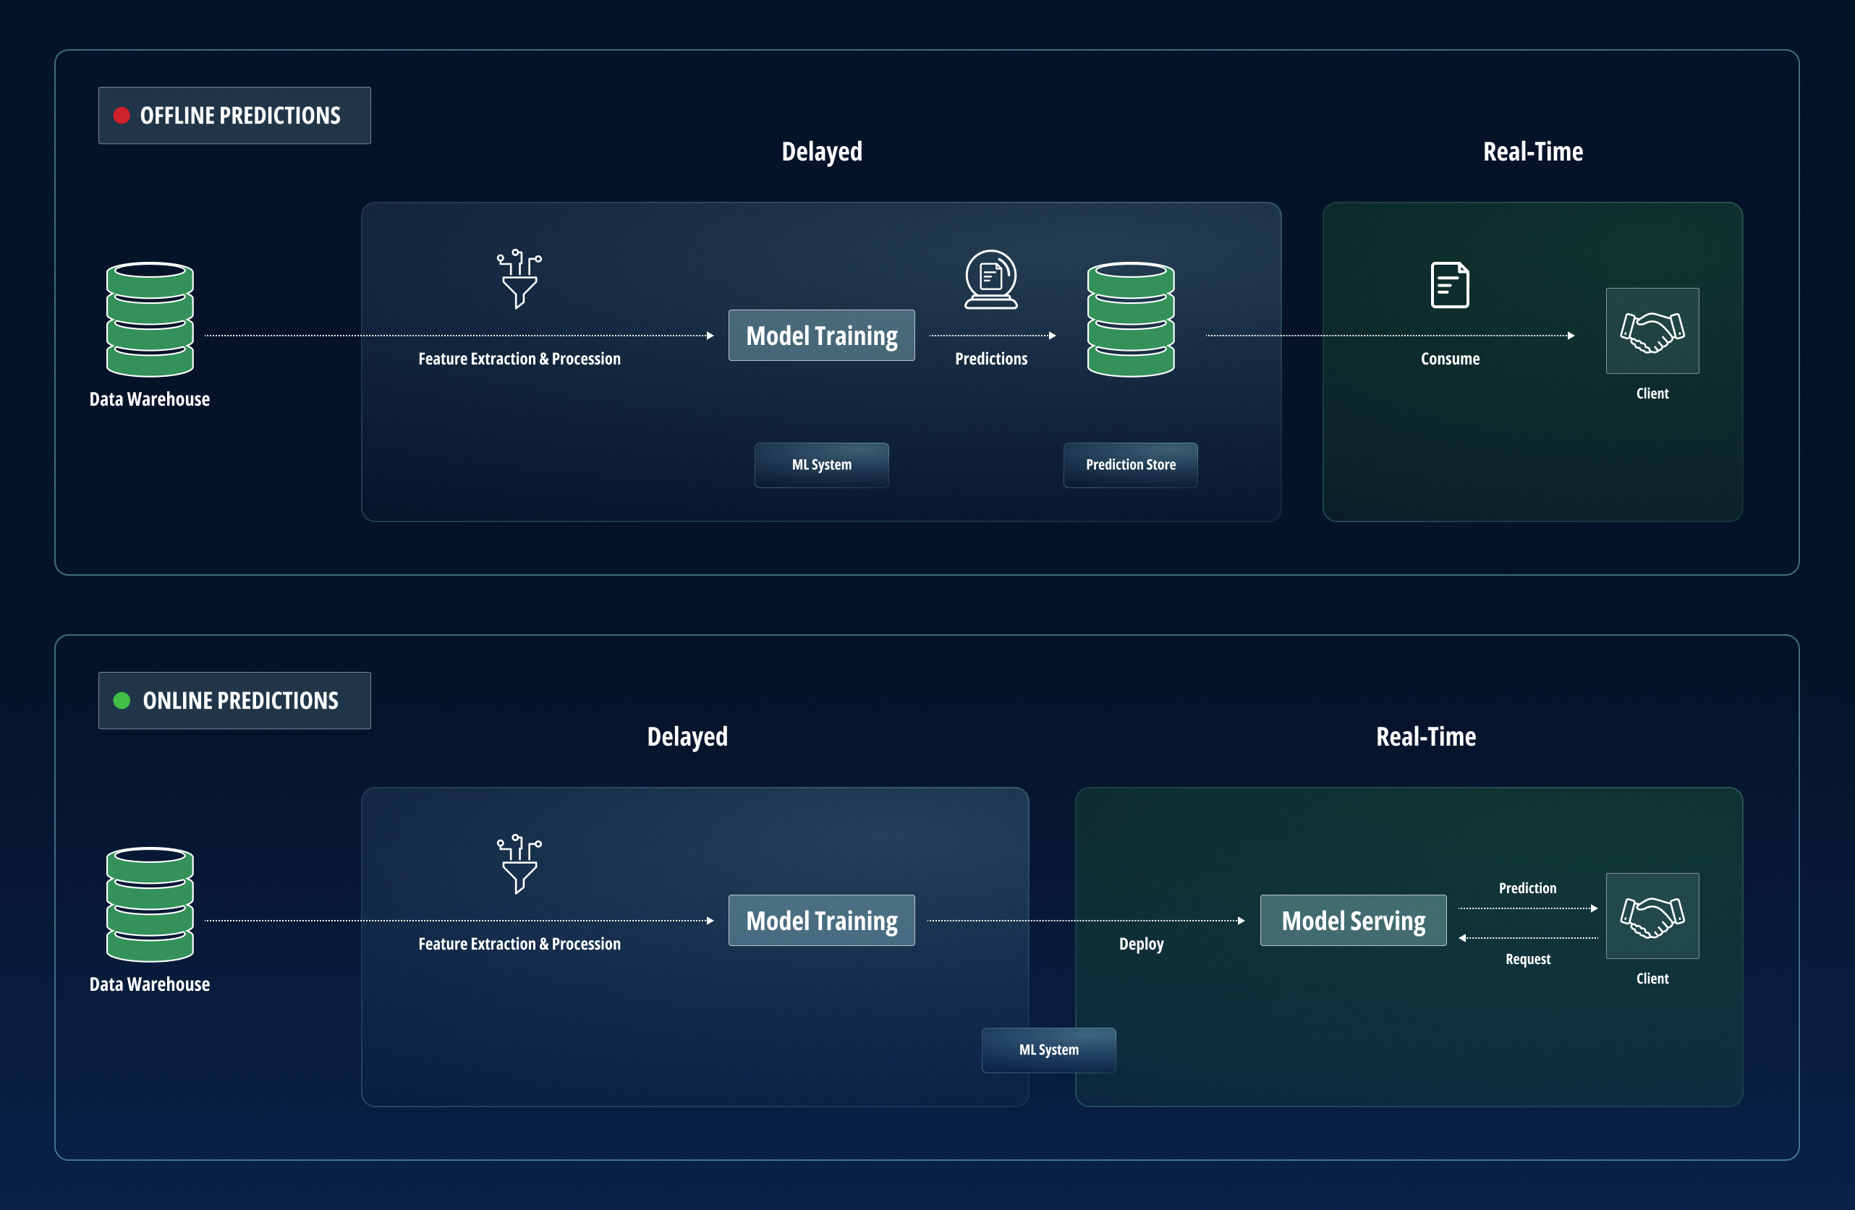
Task: Click the offline feature extraction funnel icon
Action: click(519, 279)
